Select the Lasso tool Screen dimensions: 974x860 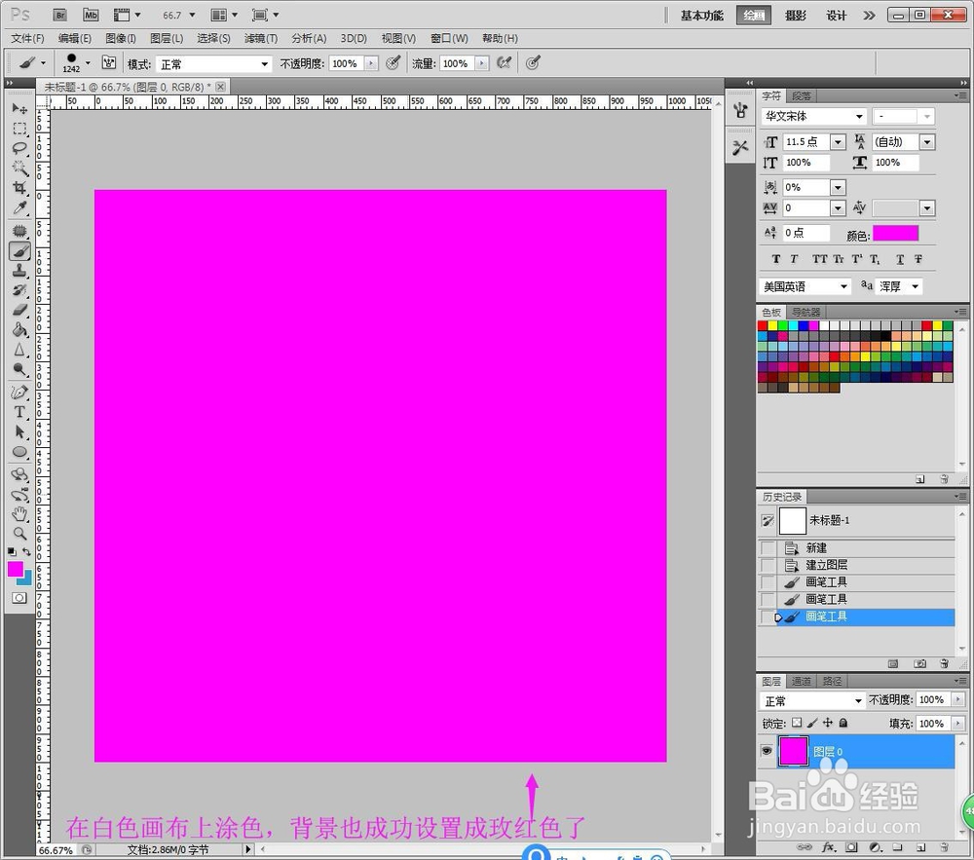[19, 148]
